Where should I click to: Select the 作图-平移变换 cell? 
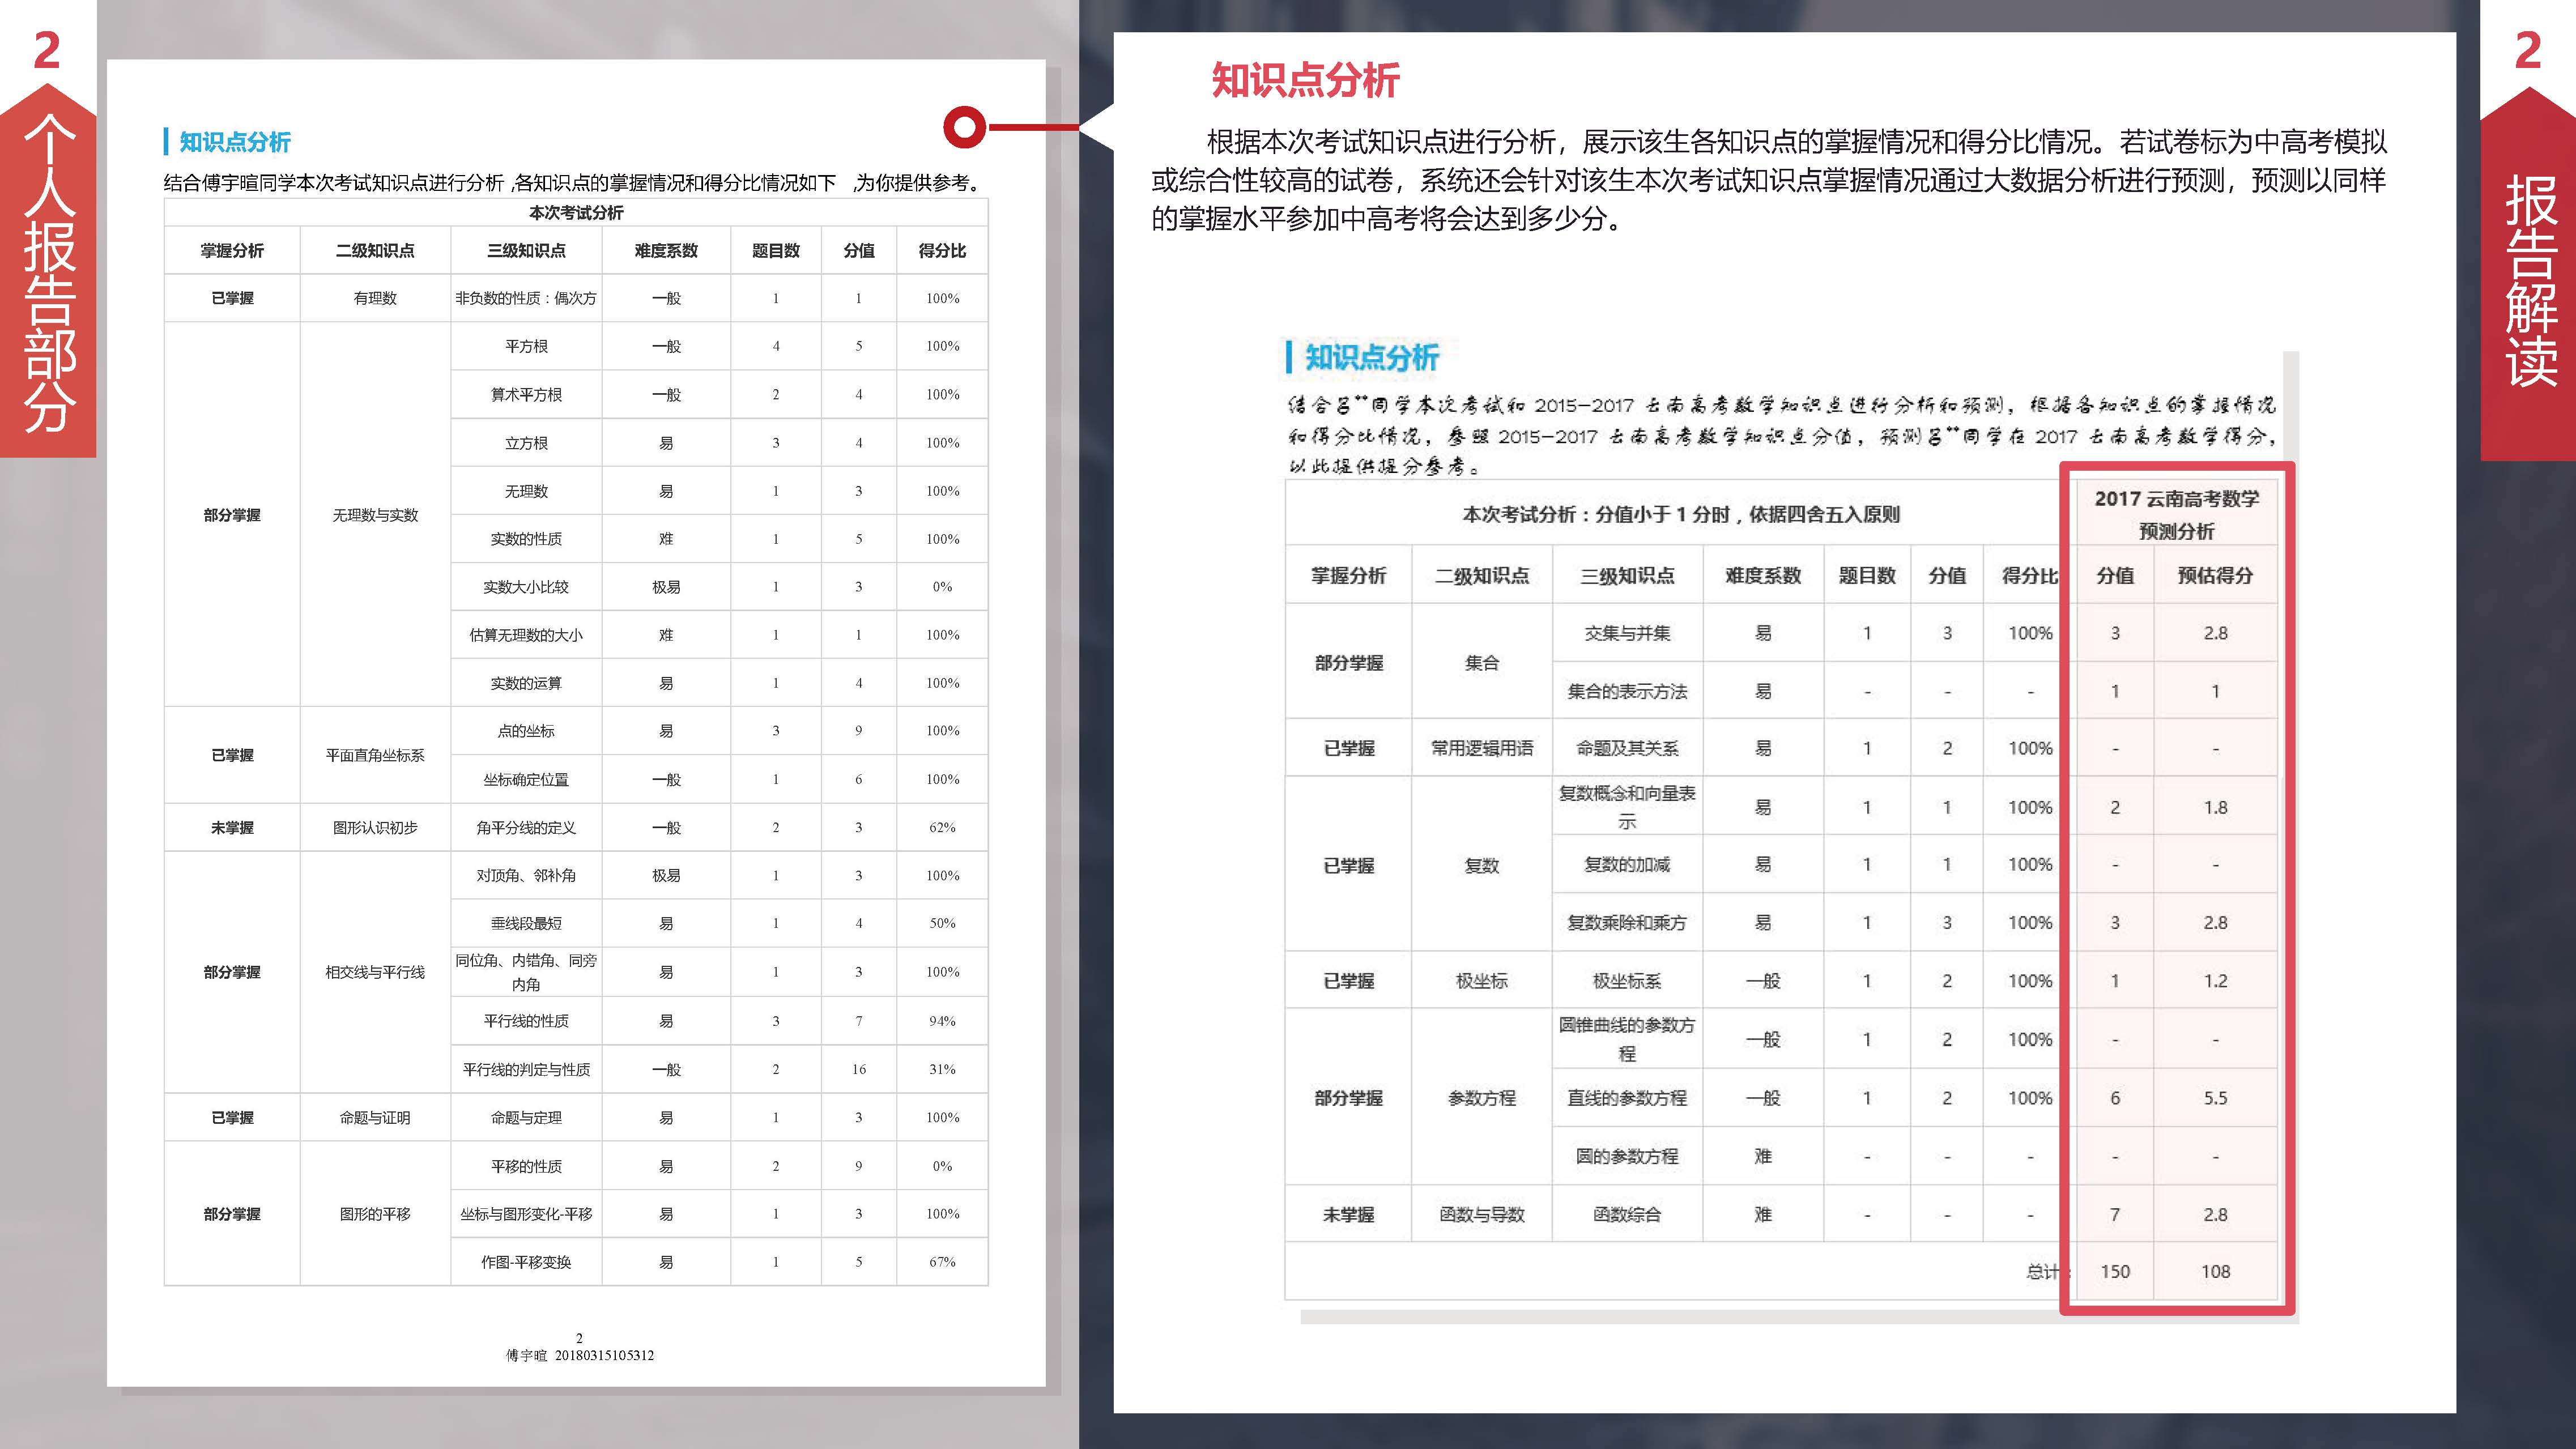[x=526, y=1263]
